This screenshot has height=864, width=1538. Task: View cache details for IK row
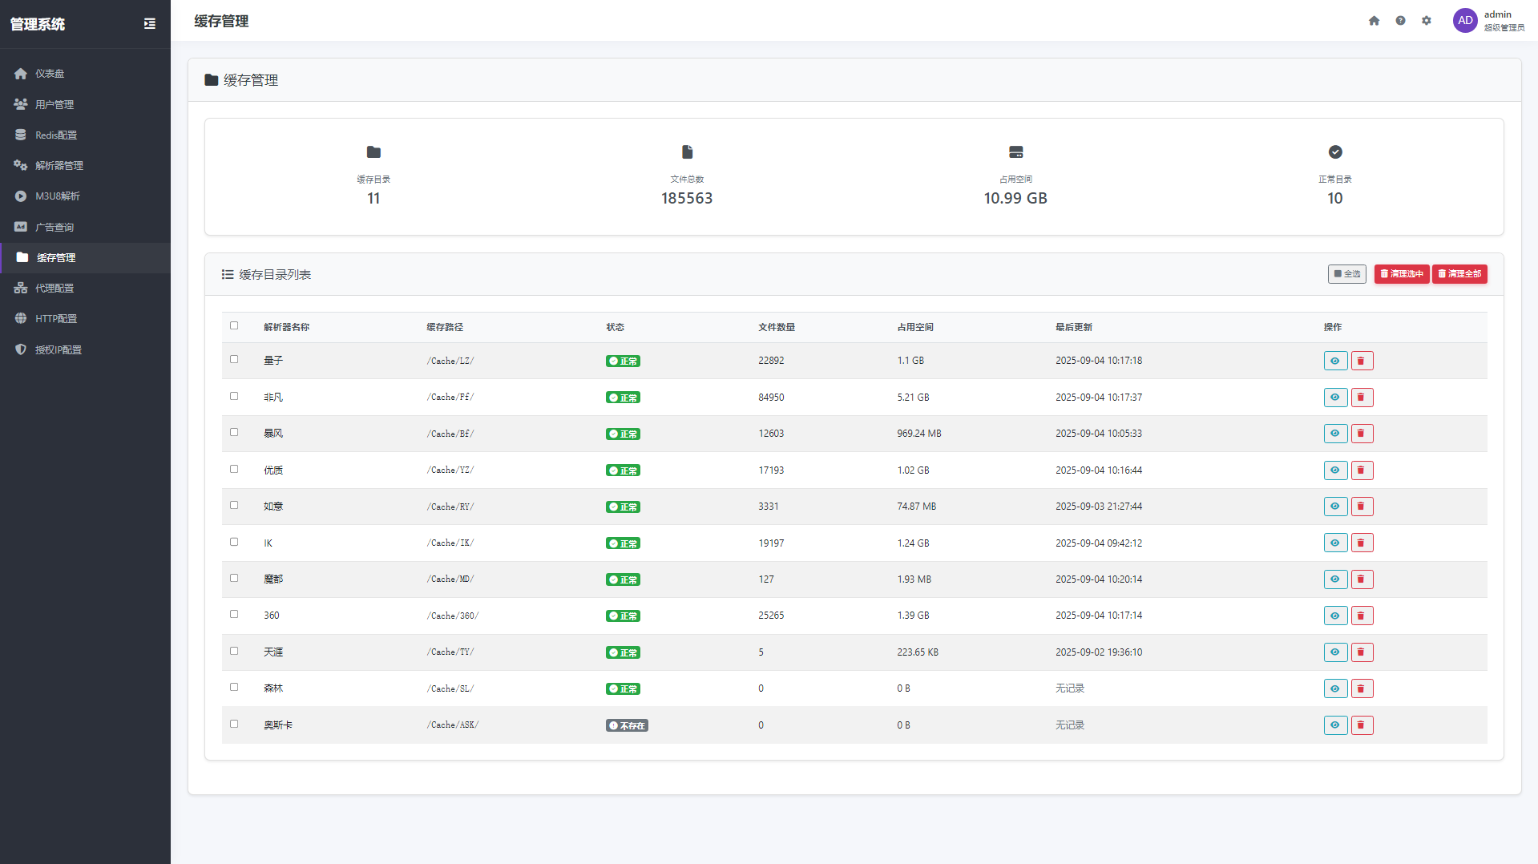point(1335,543)
